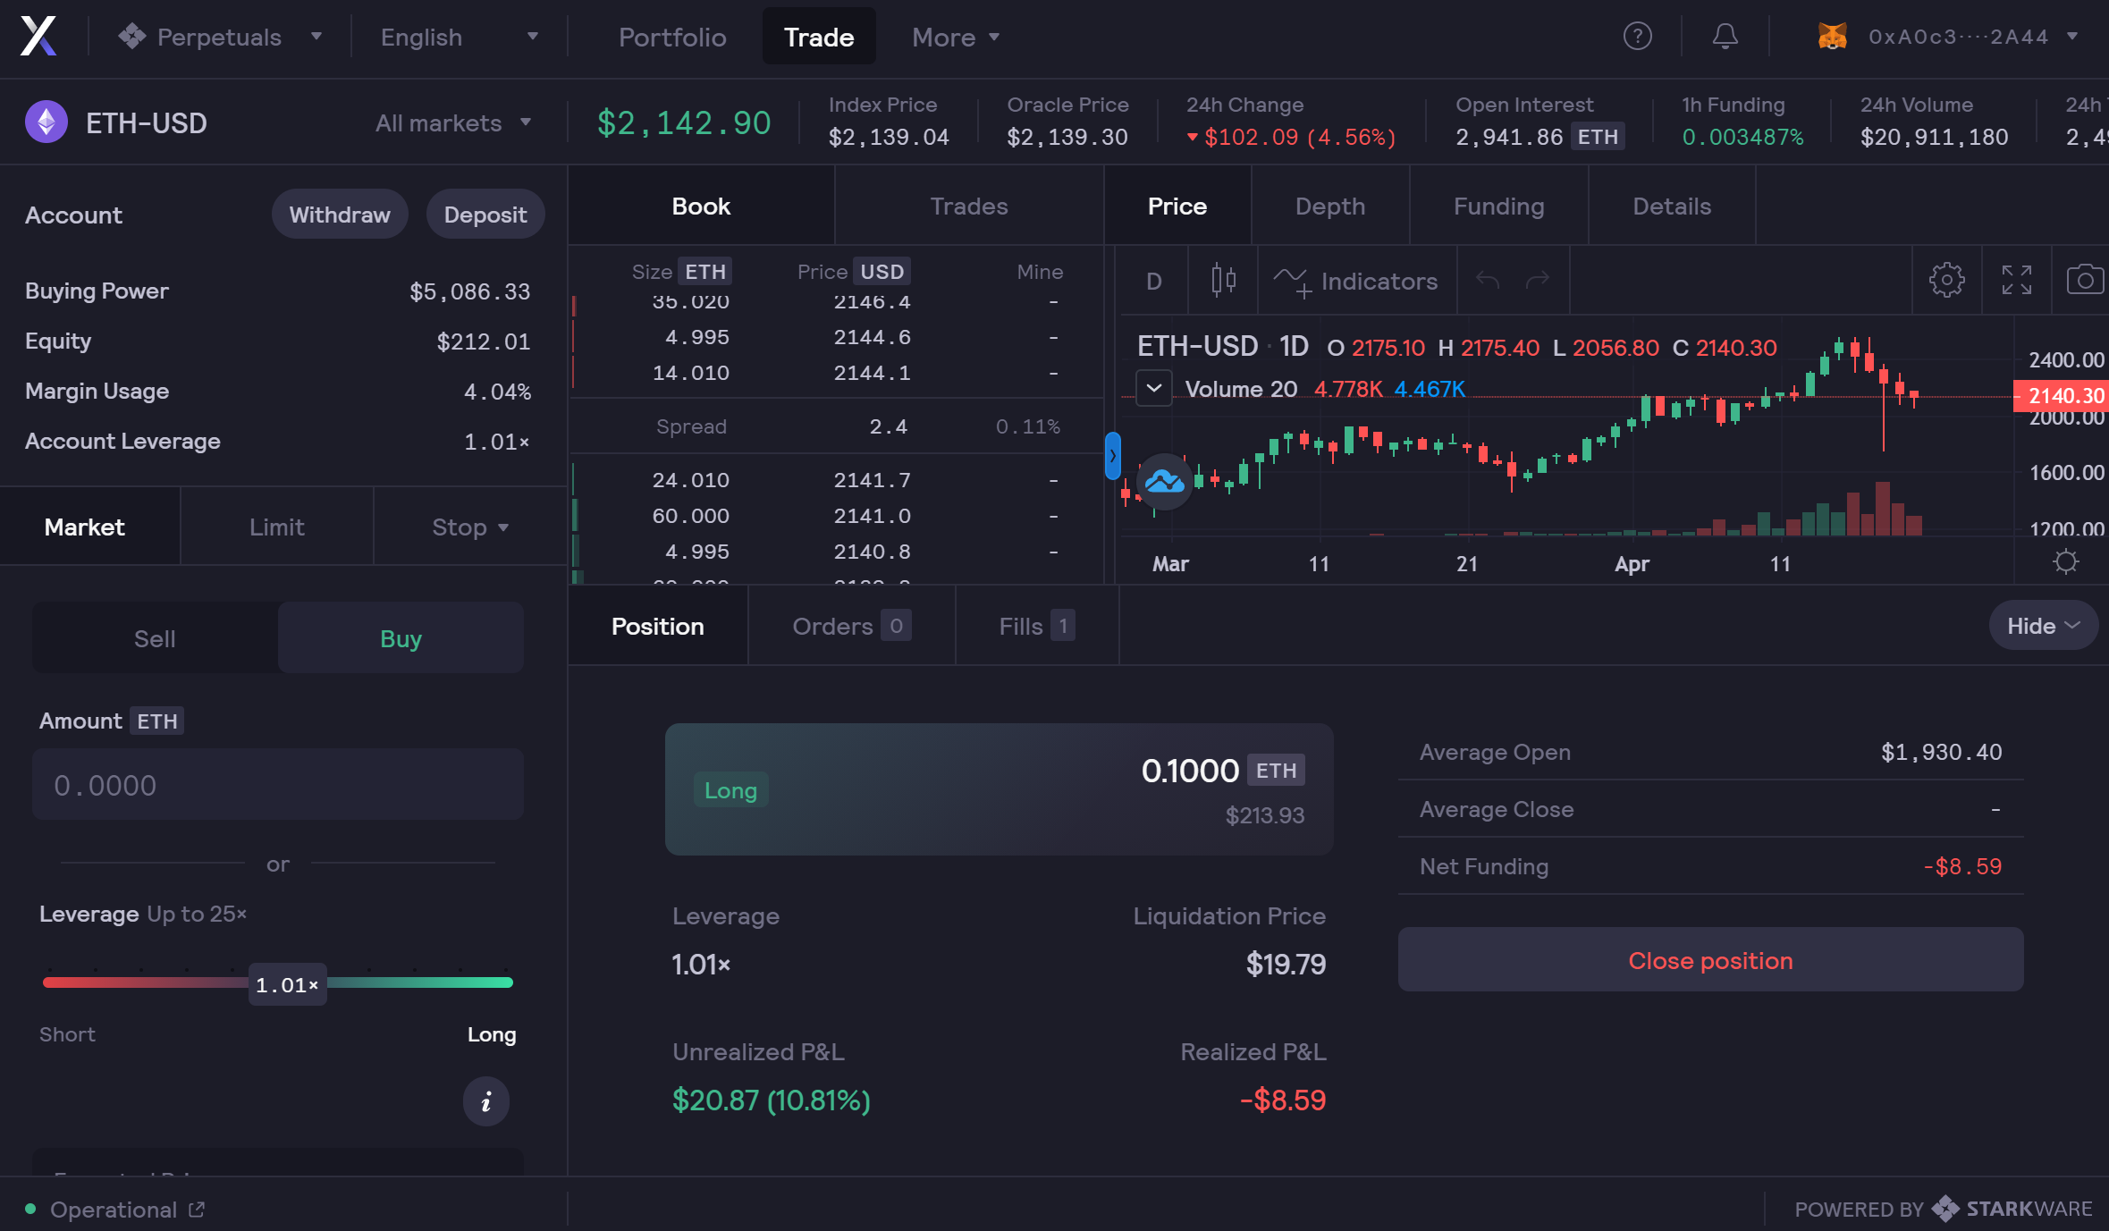Viewport: 2109px width, 1231px height.
Task: Click the Close position button
Action: click(x=1710, y=960)
